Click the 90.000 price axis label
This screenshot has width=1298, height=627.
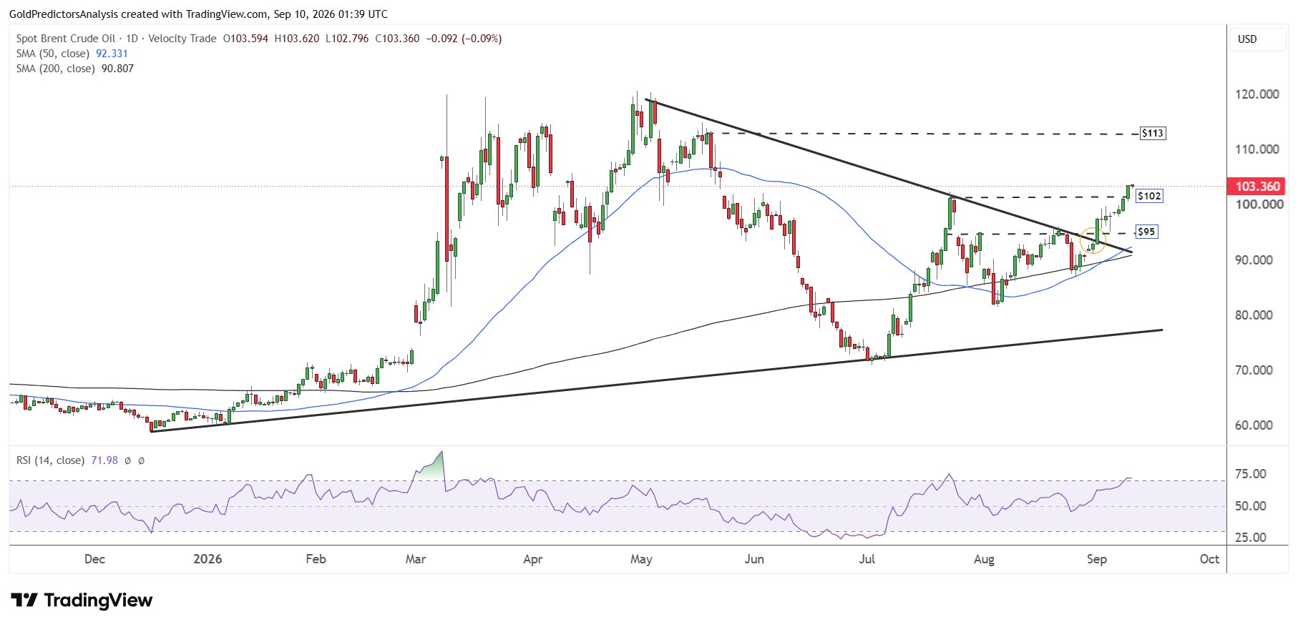click(1254, 260)
